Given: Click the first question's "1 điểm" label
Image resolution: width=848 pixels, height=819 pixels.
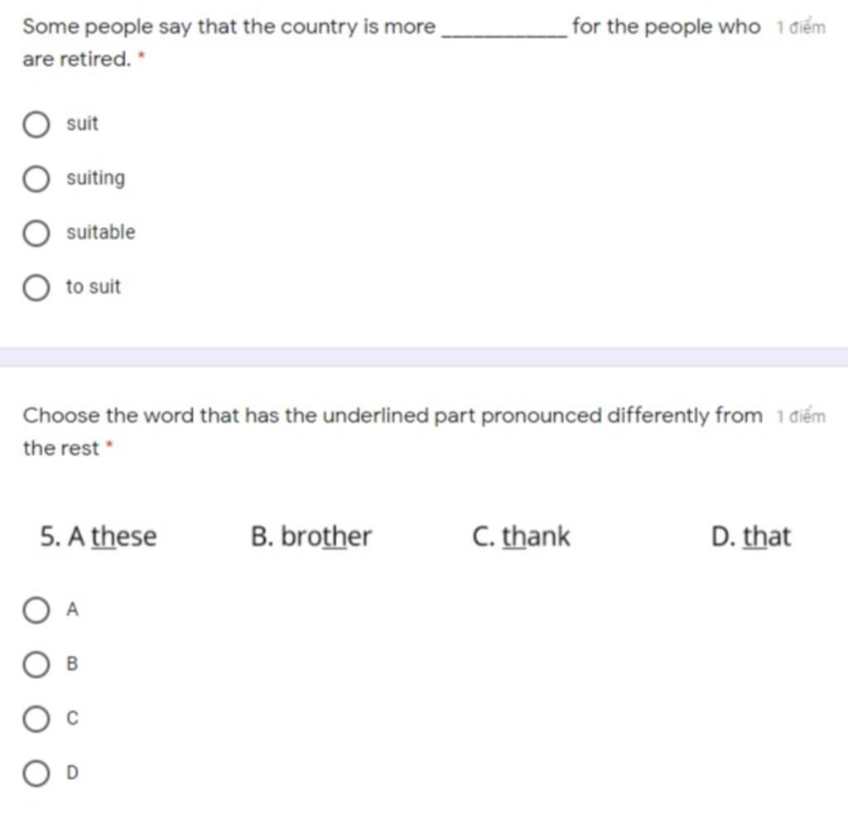Looking at the screenshot, I should click(x=801, y=27).
